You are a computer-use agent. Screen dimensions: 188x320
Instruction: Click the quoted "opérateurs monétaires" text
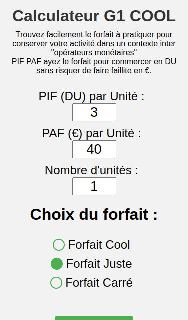pos(94,52)
